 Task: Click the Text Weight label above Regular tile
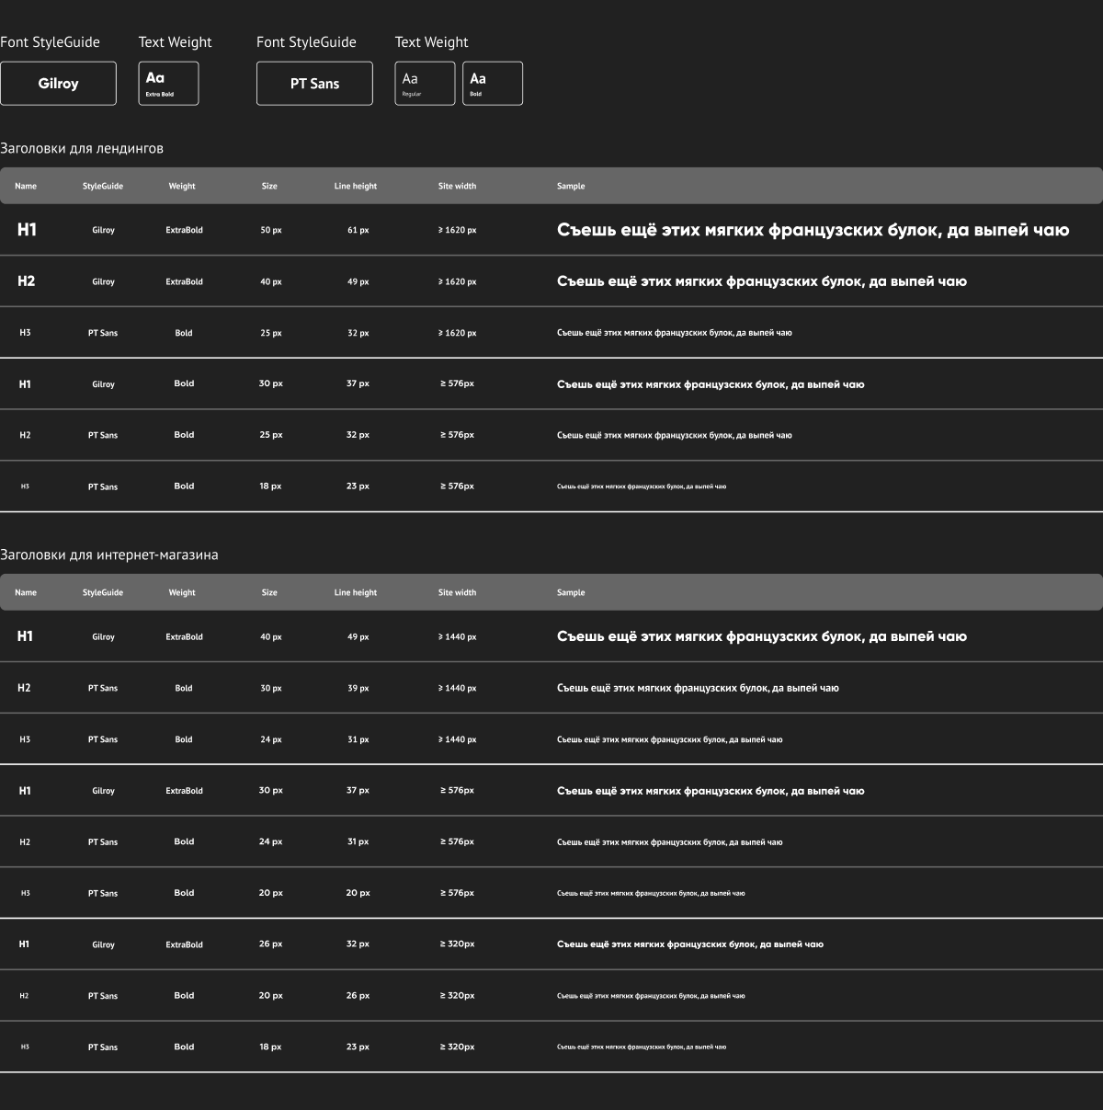tap(431, 42)
